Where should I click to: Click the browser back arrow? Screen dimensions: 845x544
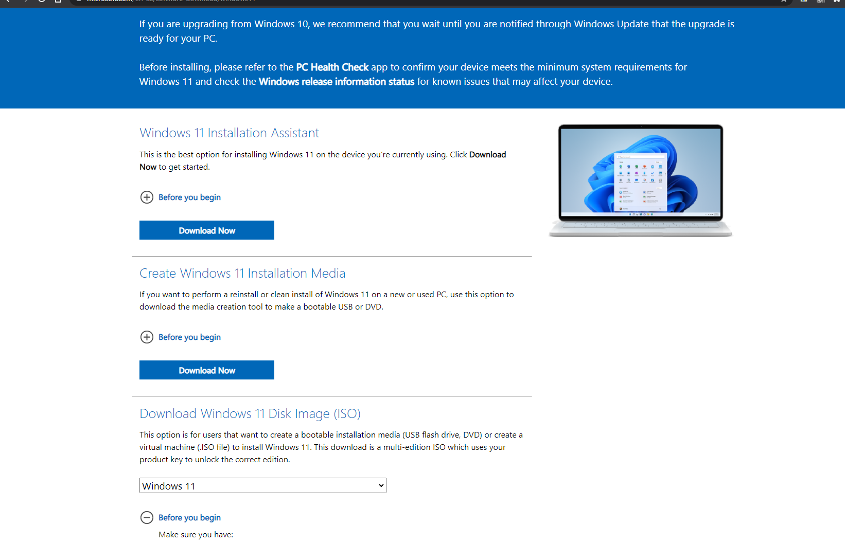[x=7, y=1]
